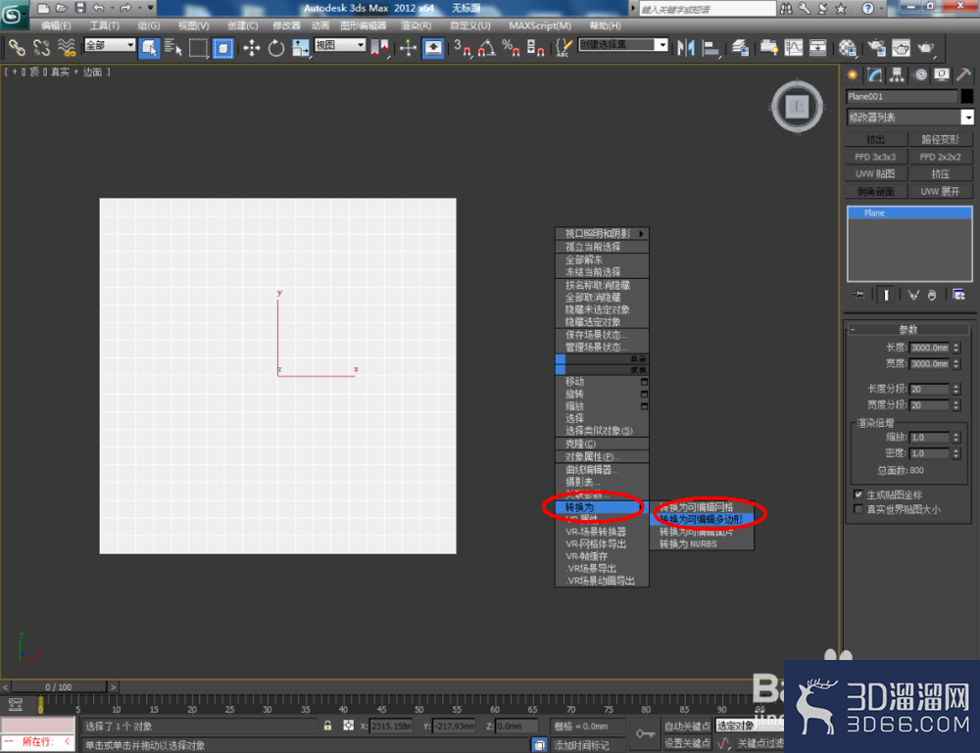Open Curve Editor from toolbar
The image size is (980, 753).
coord(793,47)
